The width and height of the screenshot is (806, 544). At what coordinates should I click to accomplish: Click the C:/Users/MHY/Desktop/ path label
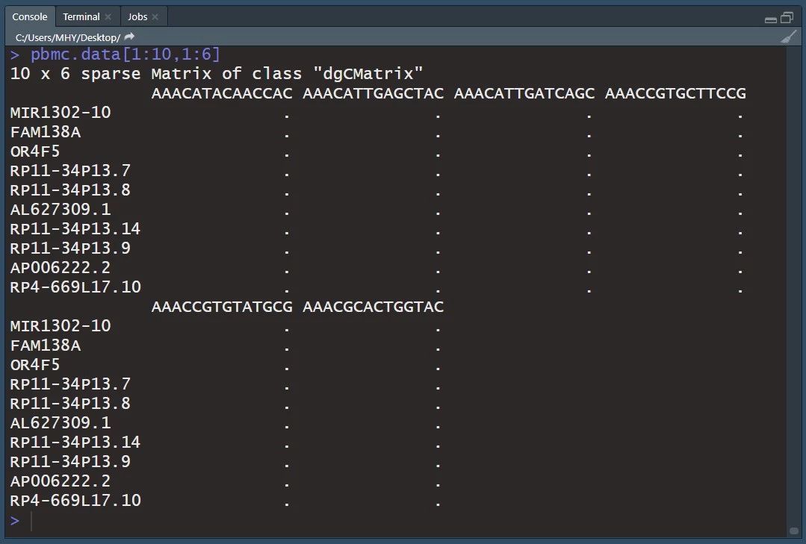68,37
